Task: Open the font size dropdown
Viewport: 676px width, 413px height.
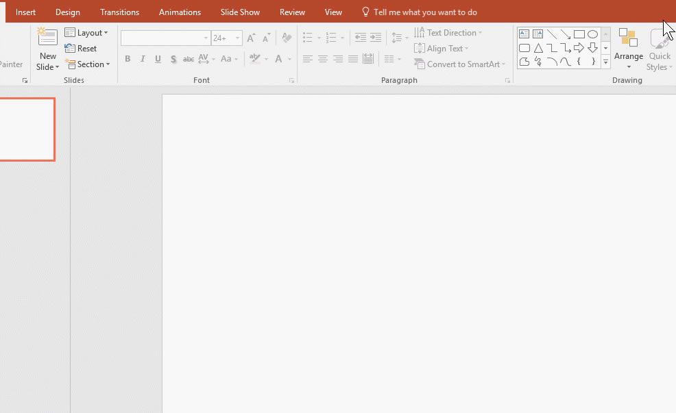Action: [x=237, y=38]
